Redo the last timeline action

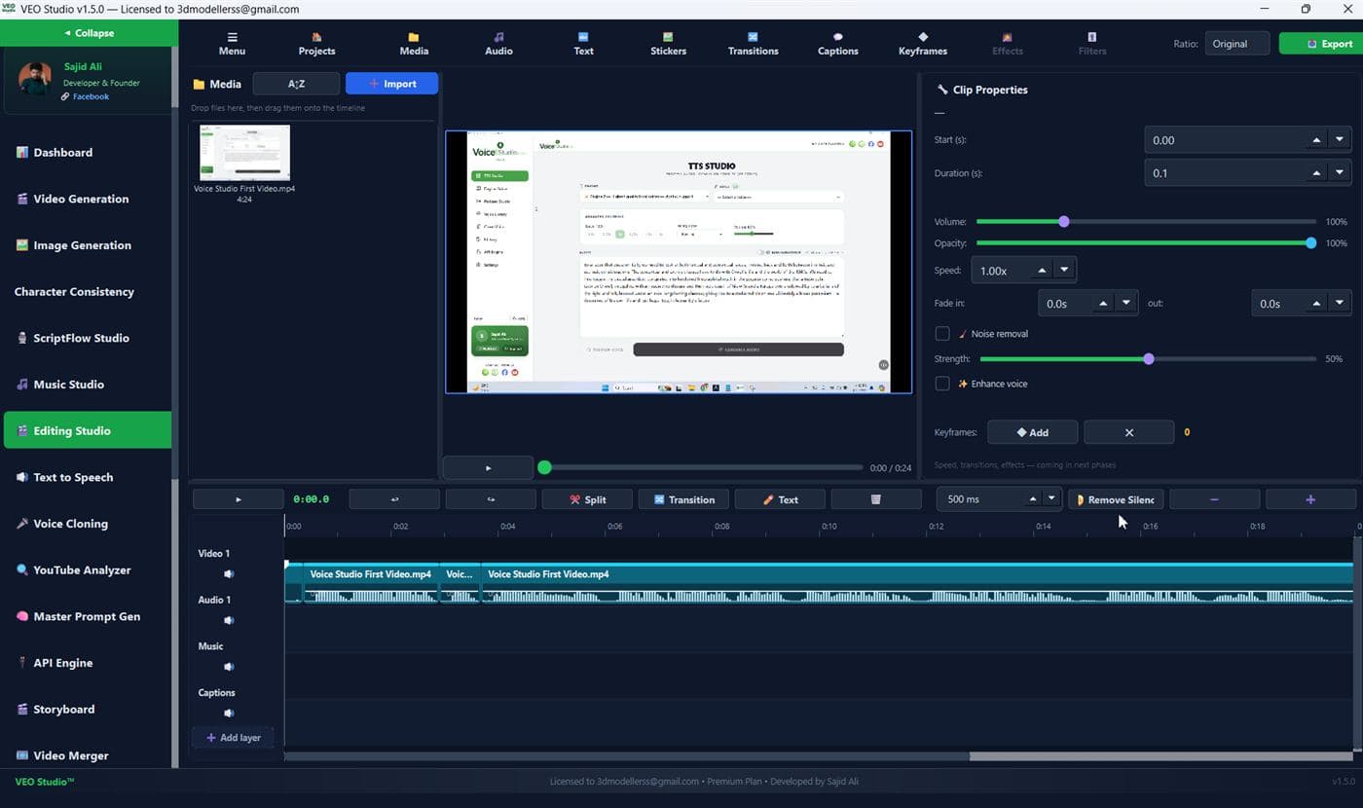point(491,499)
